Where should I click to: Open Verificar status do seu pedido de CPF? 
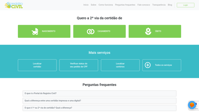79,65
